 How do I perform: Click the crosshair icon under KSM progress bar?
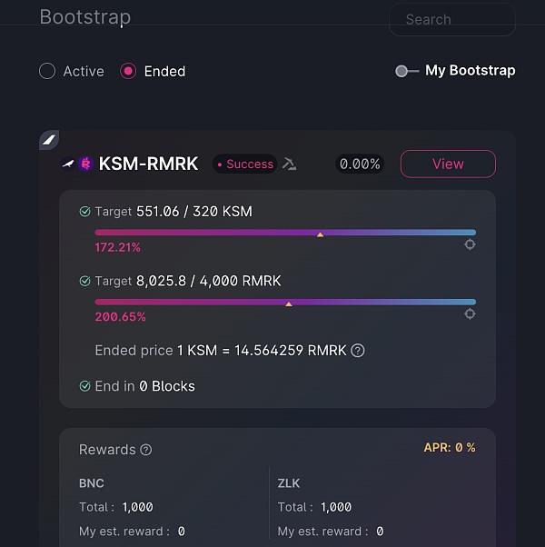(470, 244)
